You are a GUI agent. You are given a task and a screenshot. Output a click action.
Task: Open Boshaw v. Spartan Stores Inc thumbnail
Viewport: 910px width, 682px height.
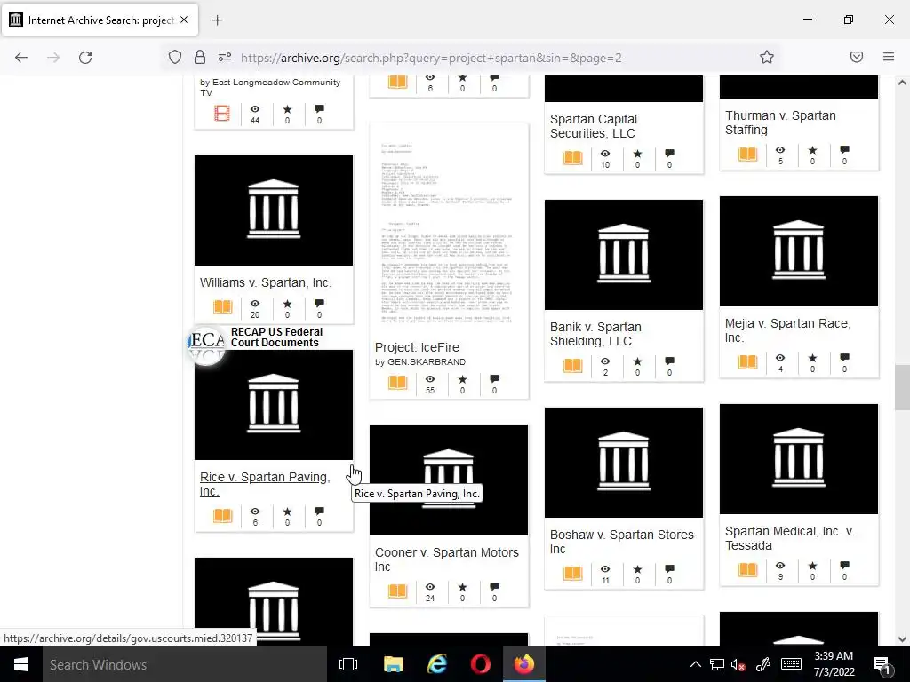point(623,462)
